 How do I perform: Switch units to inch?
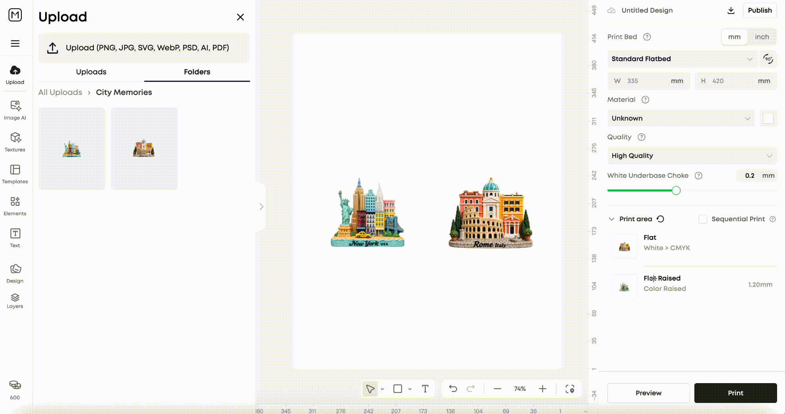[762, 37]
